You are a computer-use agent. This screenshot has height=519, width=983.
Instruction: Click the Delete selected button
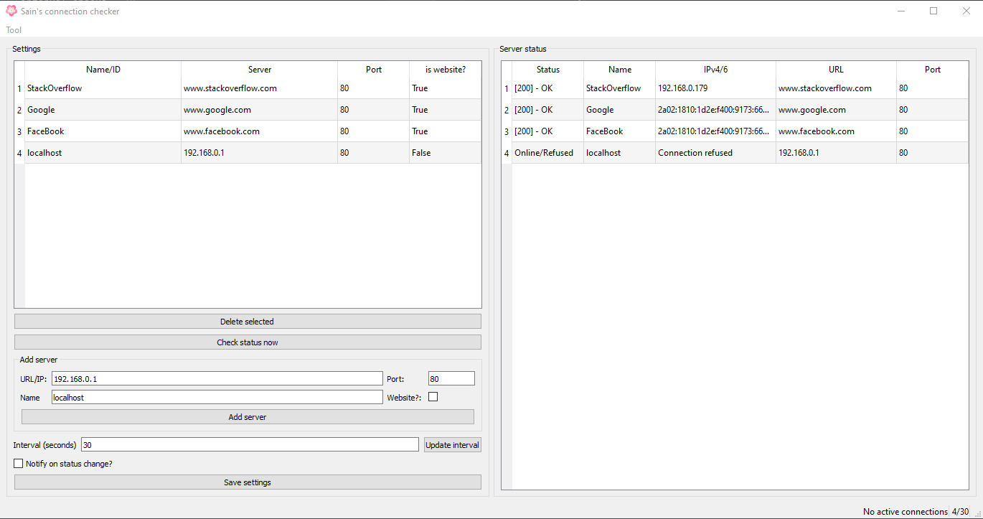click(247, 321)
